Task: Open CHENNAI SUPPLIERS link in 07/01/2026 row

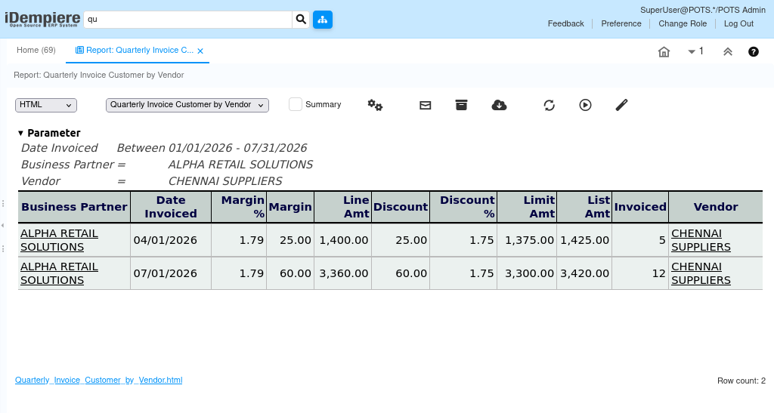Action: click(701, 273)
